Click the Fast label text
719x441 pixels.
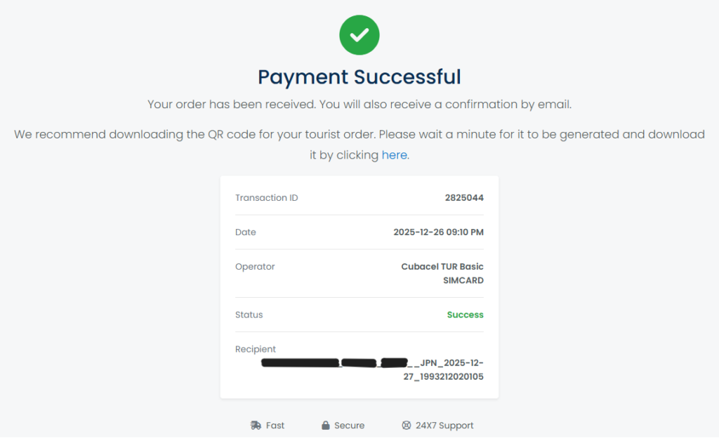(x=275, y=426)
